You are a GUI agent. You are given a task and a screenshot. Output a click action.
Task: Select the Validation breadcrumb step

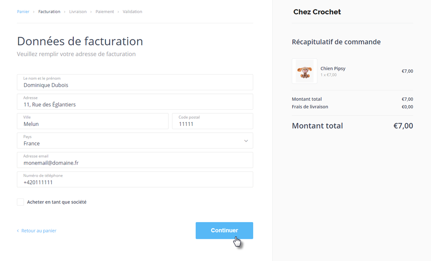pos(132,12)
